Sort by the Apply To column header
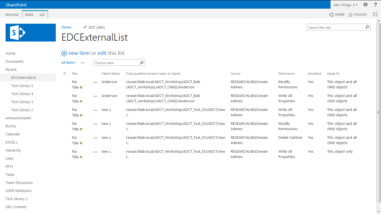381x214 pixels. 333,74
